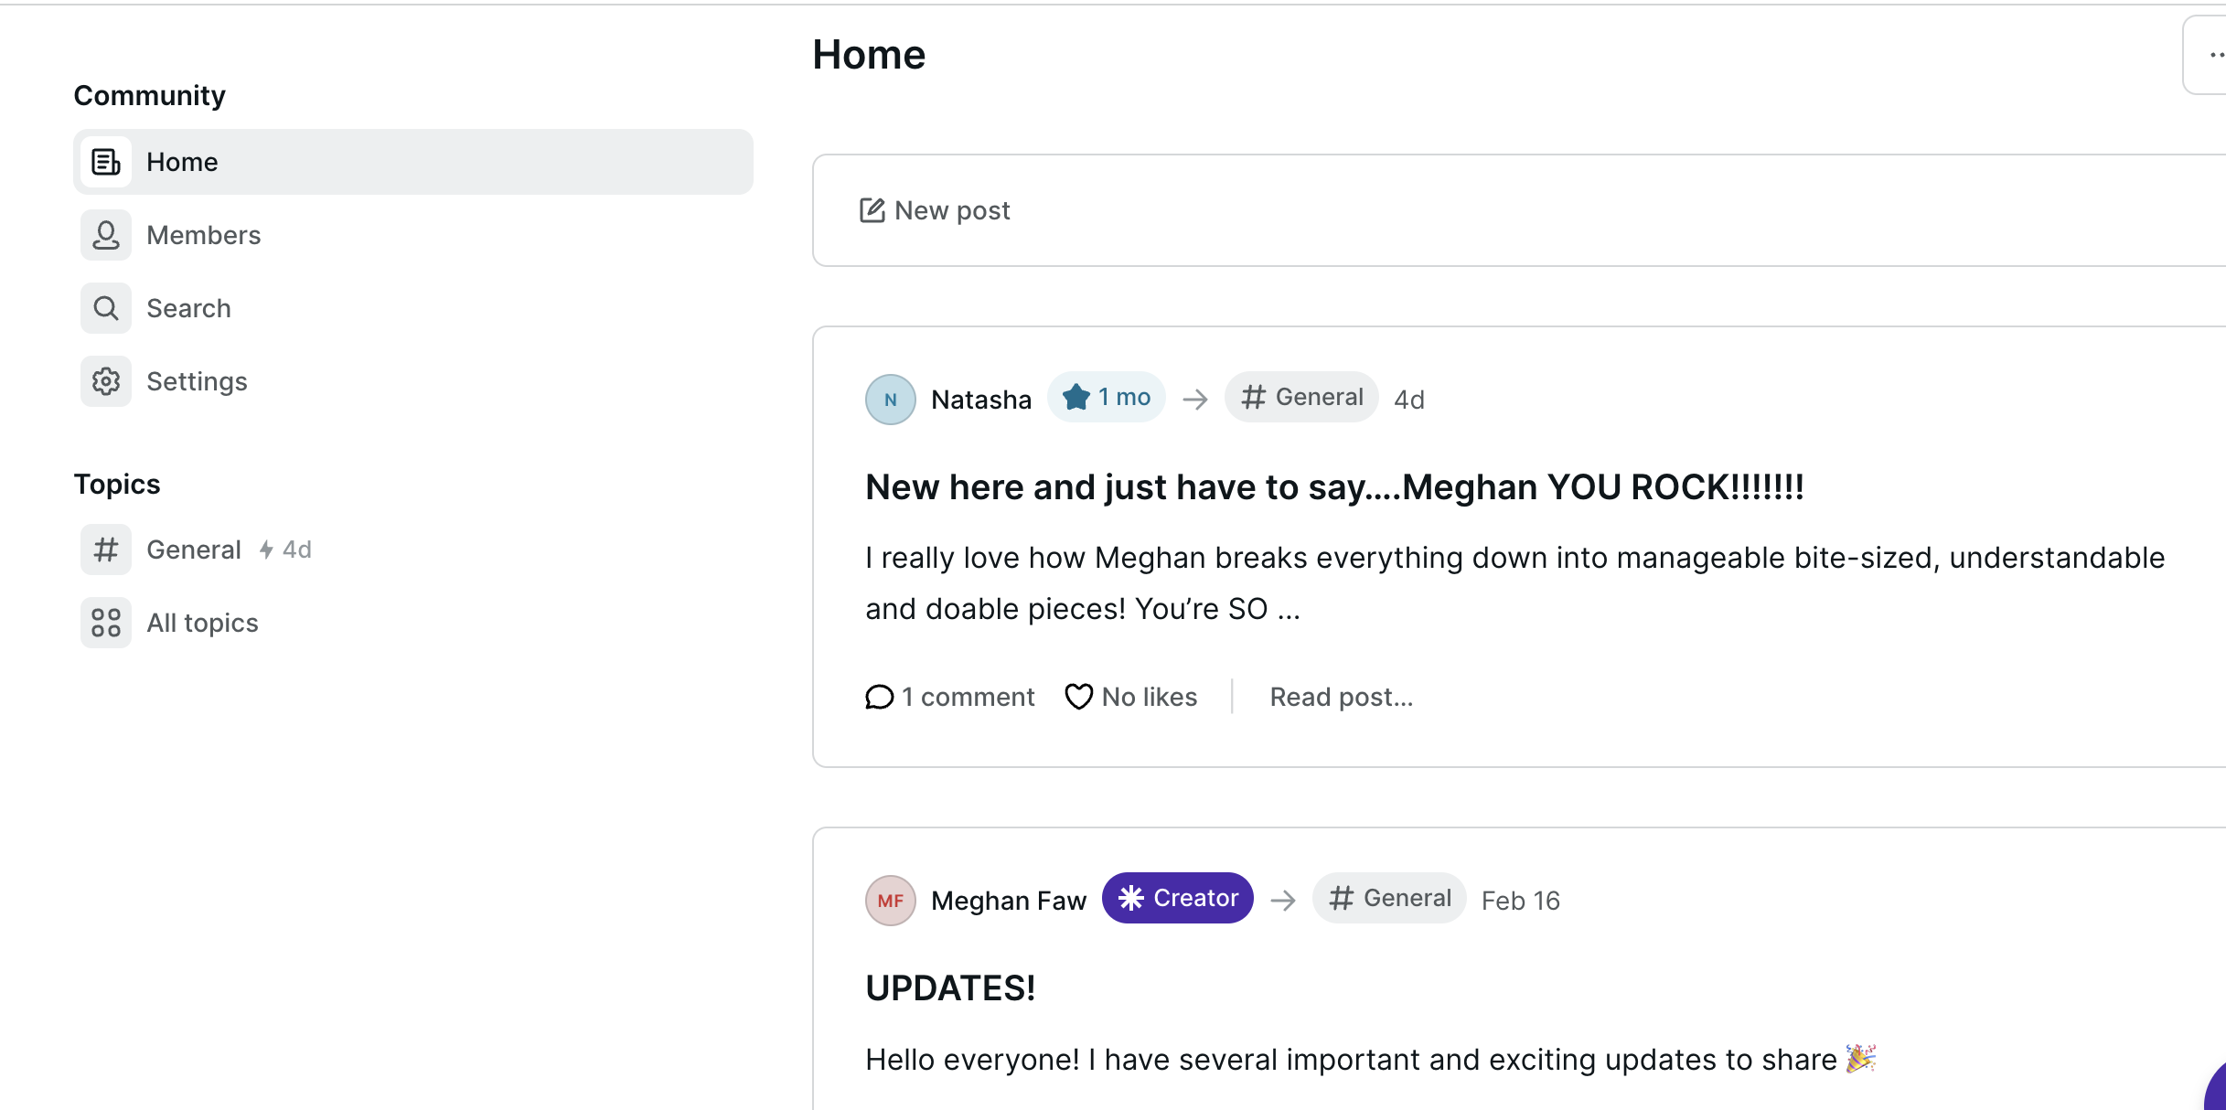Click the General tag on Meghan Faw's post
The width and height of the screenshot is (2226, 1110).
pos(1389,899)
